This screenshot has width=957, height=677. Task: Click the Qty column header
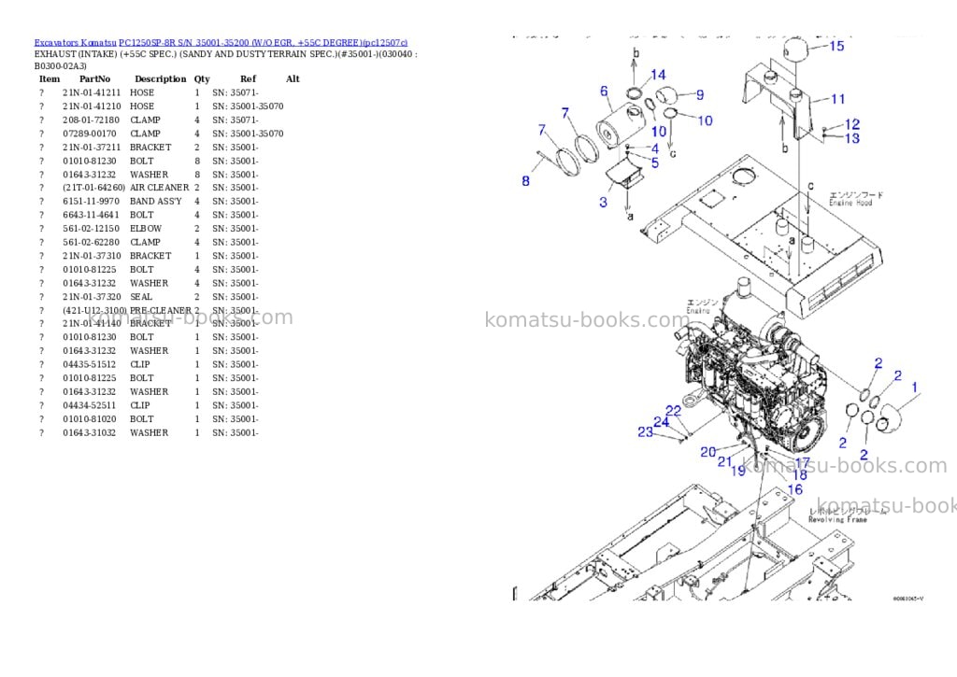pyautogui.click(x=202, y=79)
